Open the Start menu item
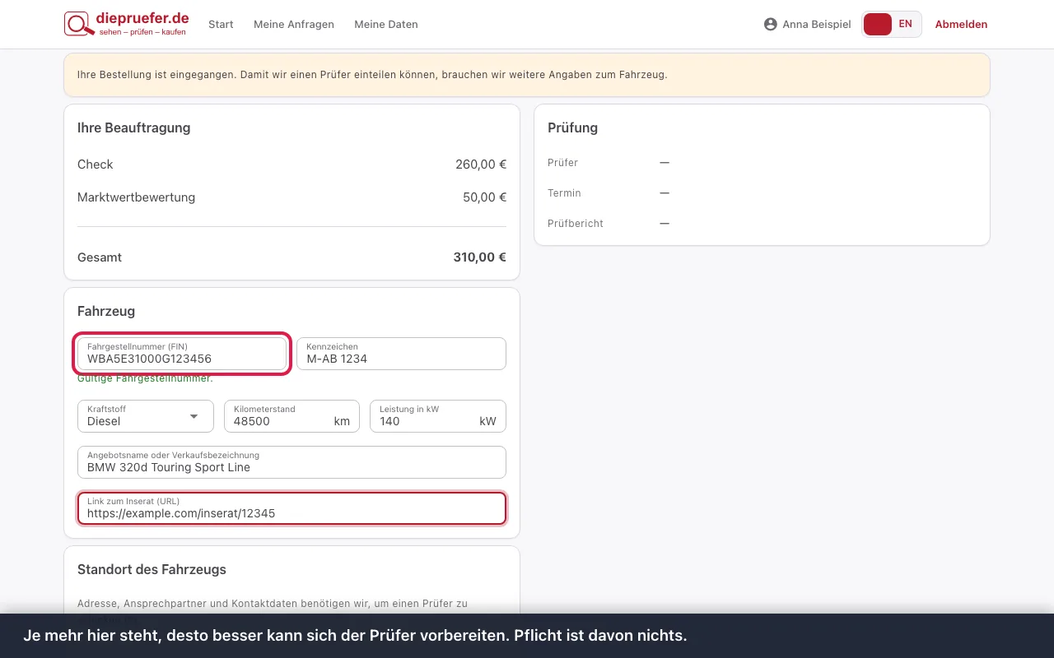 click(x=221, y=24)
